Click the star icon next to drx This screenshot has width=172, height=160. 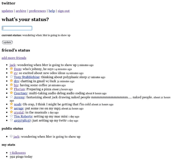11,81
